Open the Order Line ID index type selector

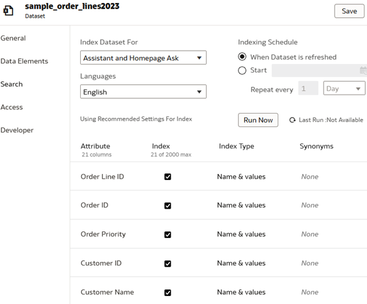(241, 177)
